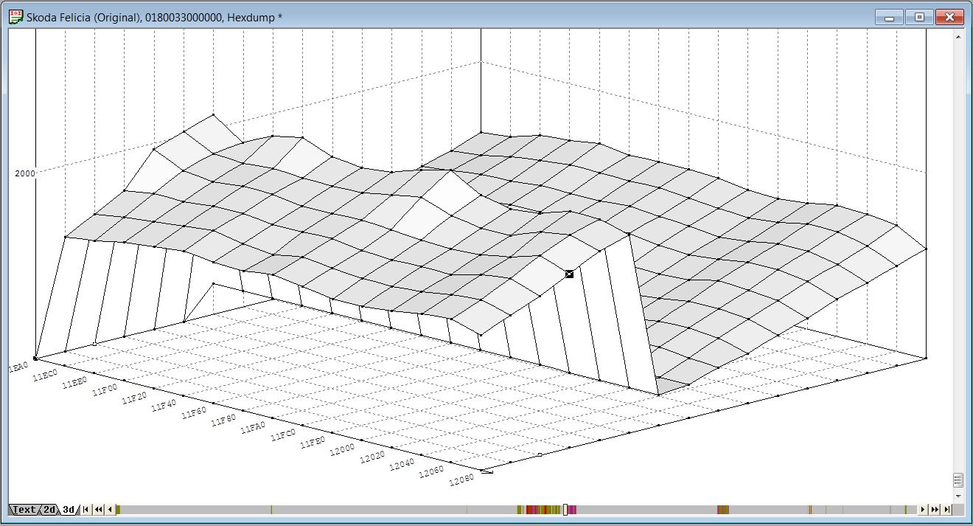Switch to the Text view tab

(24, 510)
